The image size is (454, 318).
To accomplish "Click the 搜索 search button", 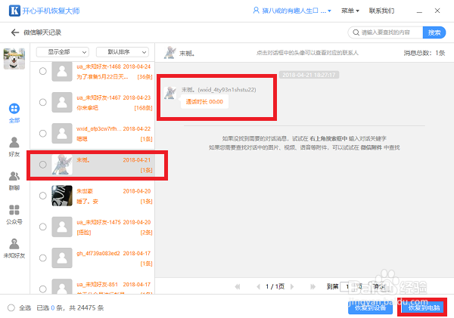I will coord(434,32).
